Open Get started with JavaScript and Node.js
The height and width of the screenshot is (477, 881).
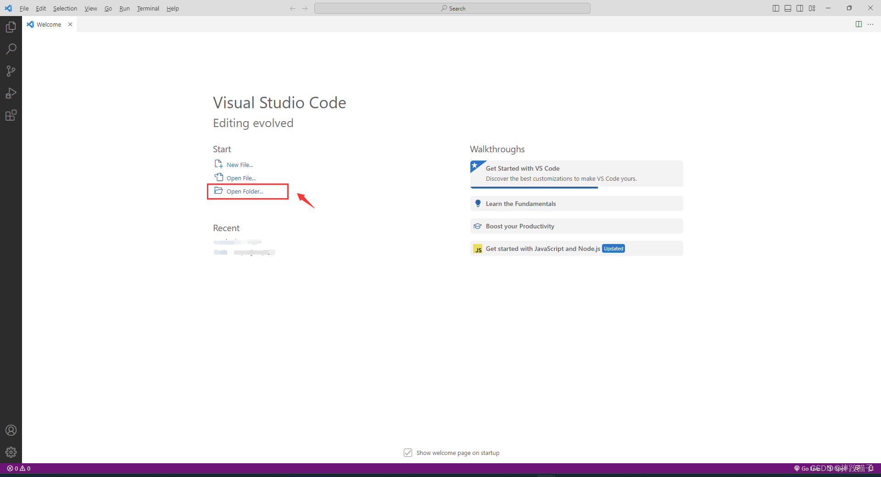[576, 249]
